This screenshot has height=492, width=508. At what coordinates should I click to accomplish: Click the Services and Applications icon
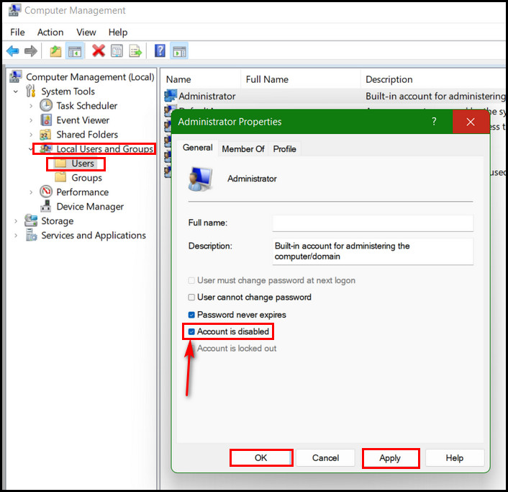coord(31,235)
